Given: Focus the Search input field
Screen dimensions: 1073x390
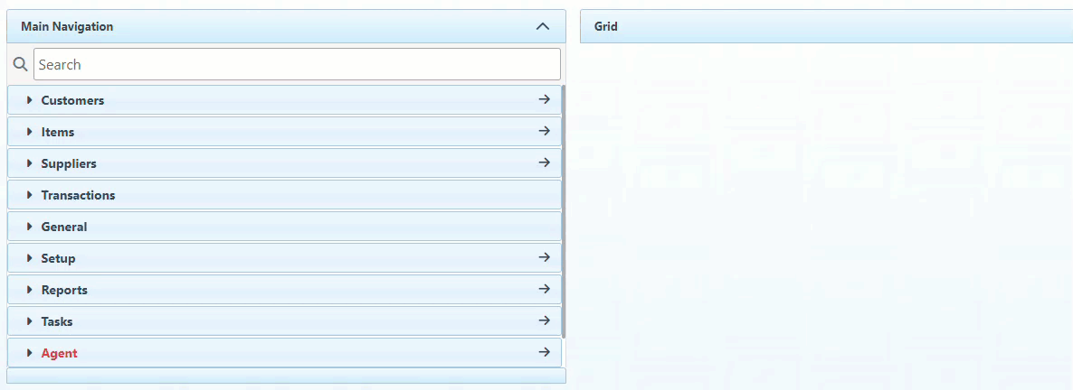Looking at the screenshot, I should (x=297, y=65).
